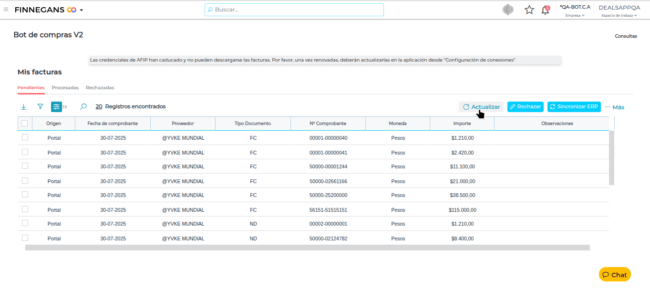Viewport: 650px width, 290px height.
Task: Click the amount $21.000,00
Action: pyautogui.click(x=463, y=181)
